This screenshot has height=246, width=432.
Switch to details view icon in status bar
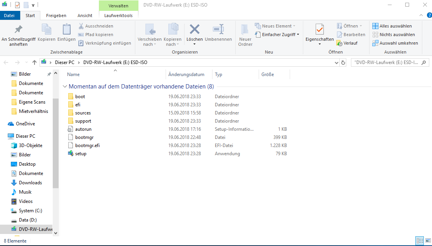pos(420,241)
